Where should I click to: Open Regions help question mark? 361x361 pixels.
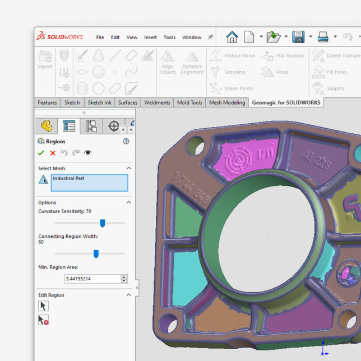pyautogui.click(x=126, y=141)
